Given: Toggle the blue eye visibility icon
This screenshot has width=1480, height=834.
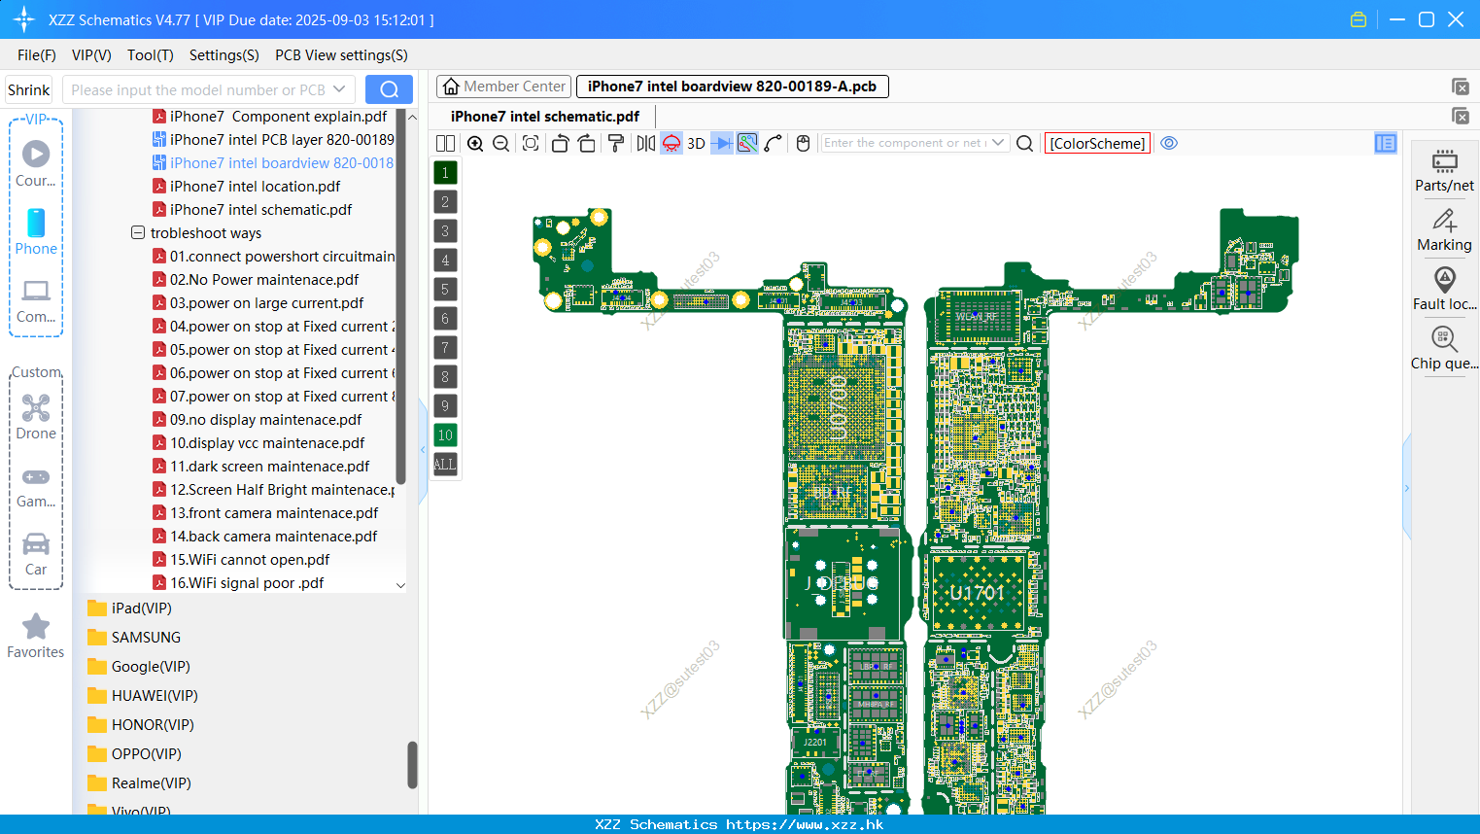Looking at the screenshot, I should pyautogui.click(x=1169, y=143).
